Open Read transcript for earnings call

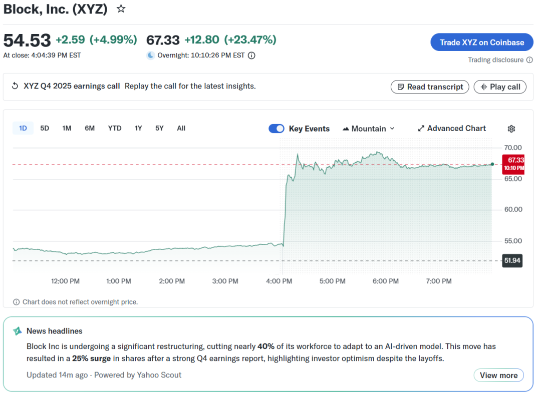click(430, 87)
